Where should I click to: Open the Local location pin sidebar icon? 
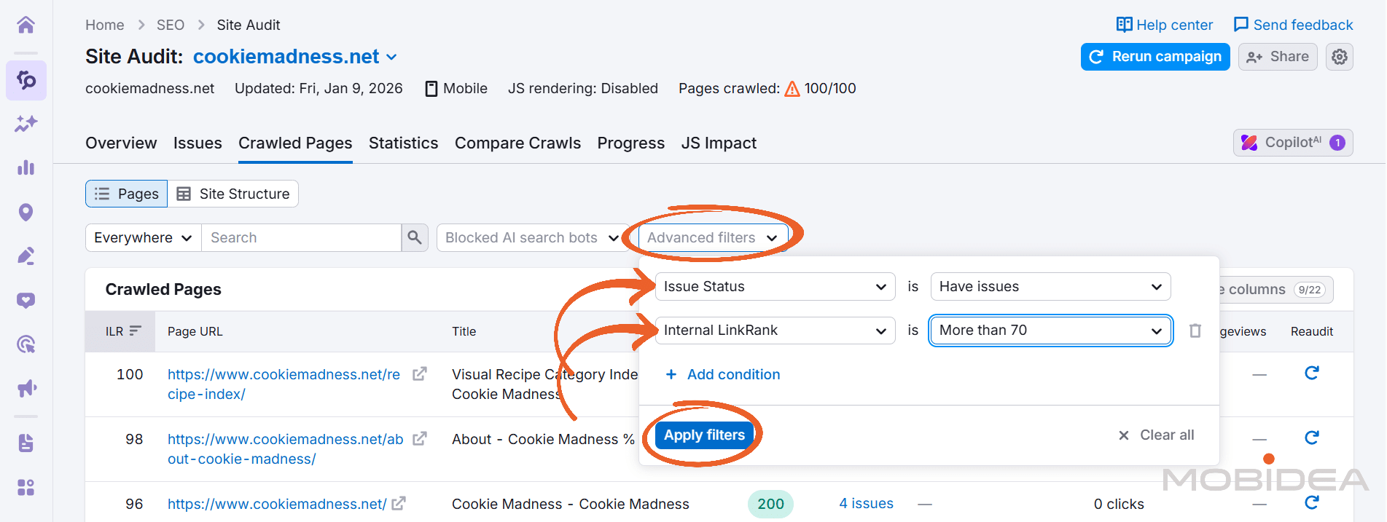click(26, 212)
